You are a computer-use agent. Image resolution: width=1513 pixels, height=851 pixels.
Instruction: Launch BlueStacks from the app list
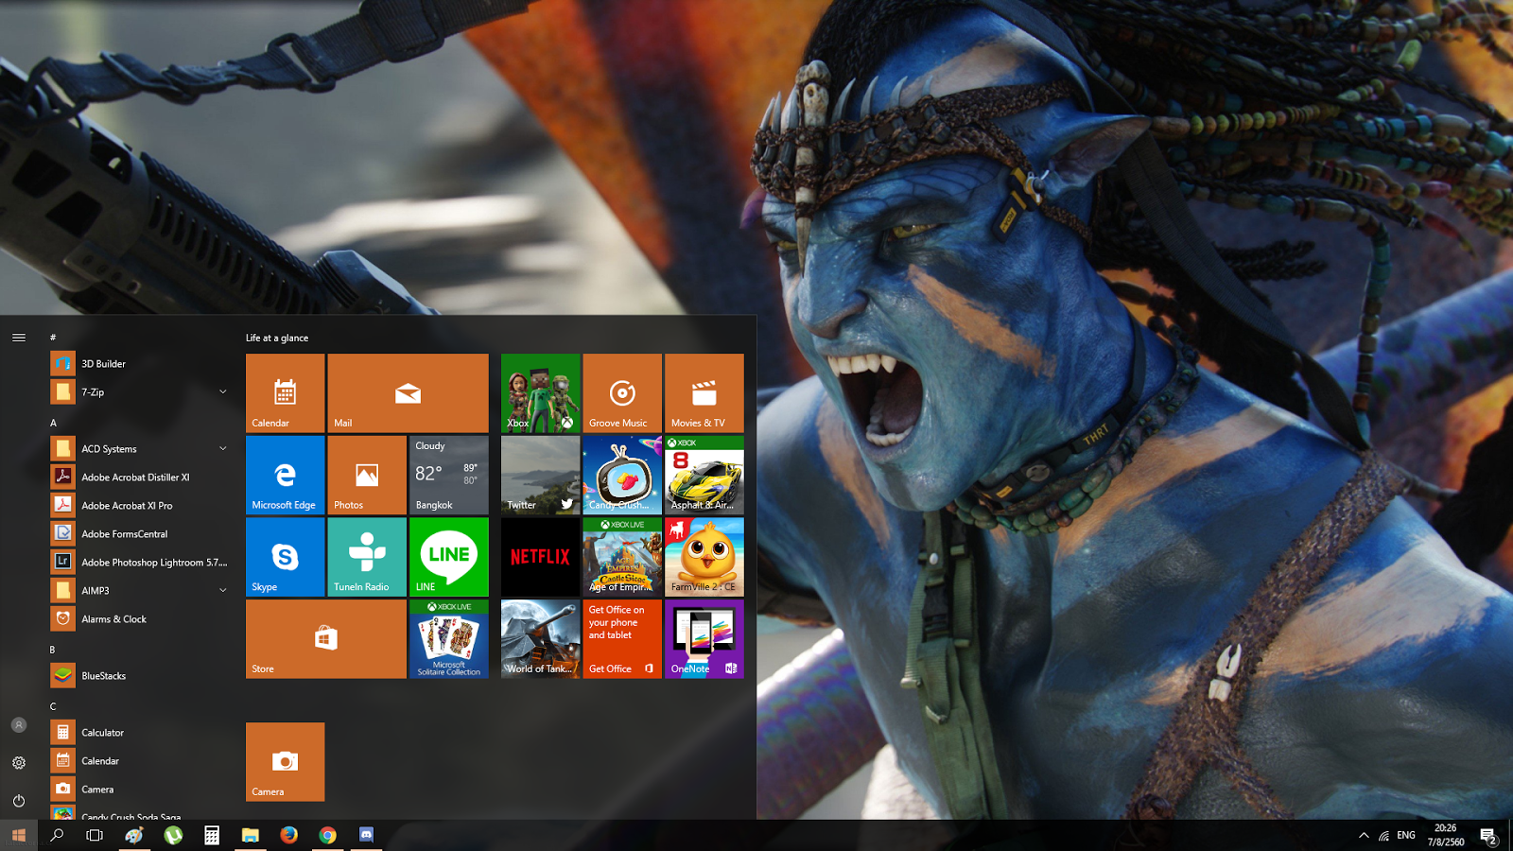coord(140,675)
